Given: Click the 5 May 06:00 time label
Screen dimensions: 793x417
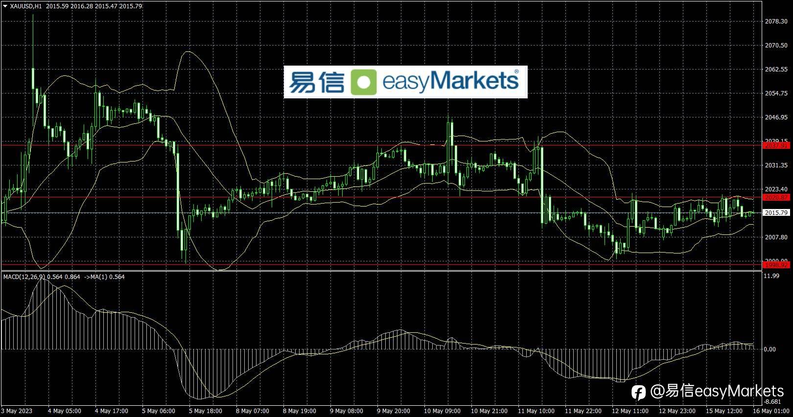Looking at the screenshot, I should click(x=159, y=411).
